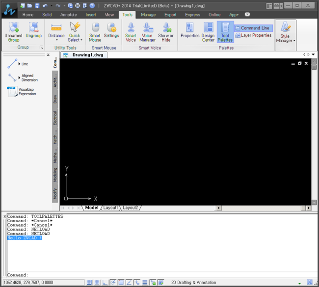Toggle the Layer Properties palette
Viewport: 319px width, 287px height.
click(253, 35)
